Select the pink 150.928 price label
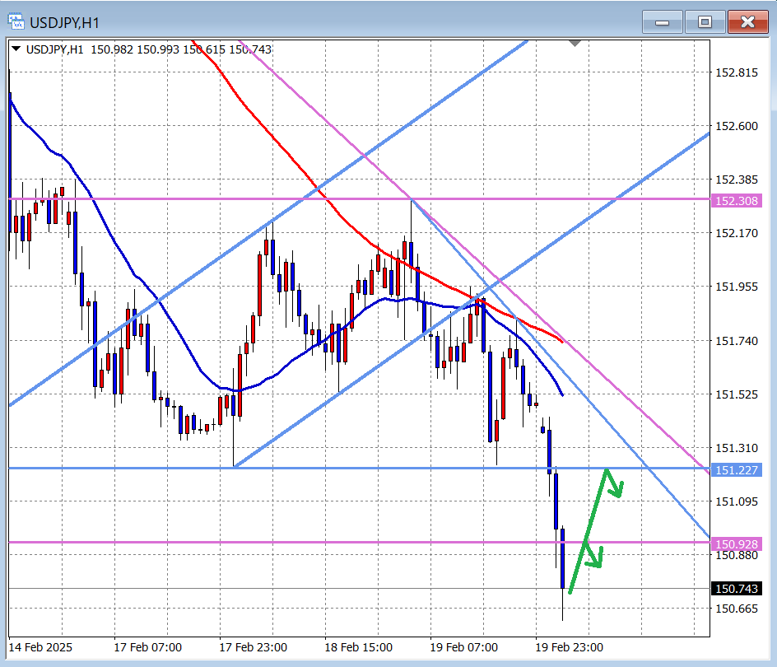This screenshot has width=777, height=667. (737, 544)
